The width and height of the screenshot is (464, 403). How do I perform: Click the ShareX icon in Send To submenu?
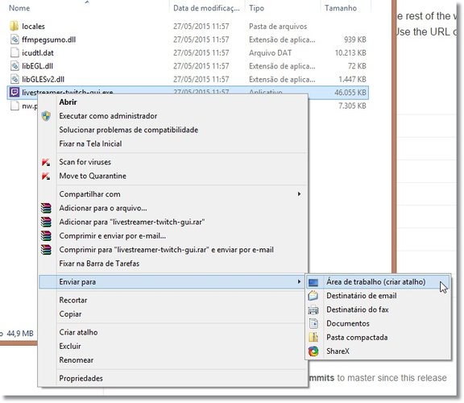(313, 351)
